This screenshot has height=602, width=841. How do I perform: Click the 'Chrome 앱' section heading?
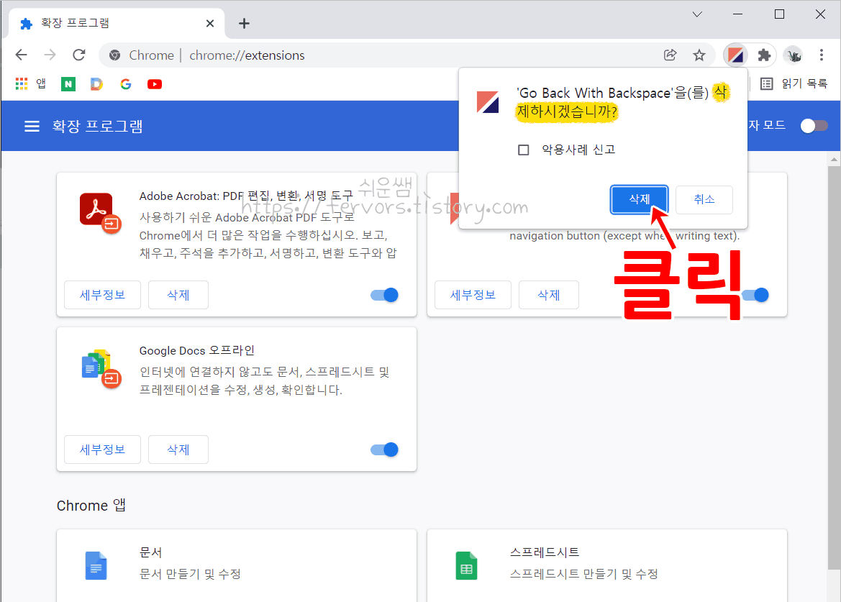click(91, 506)
